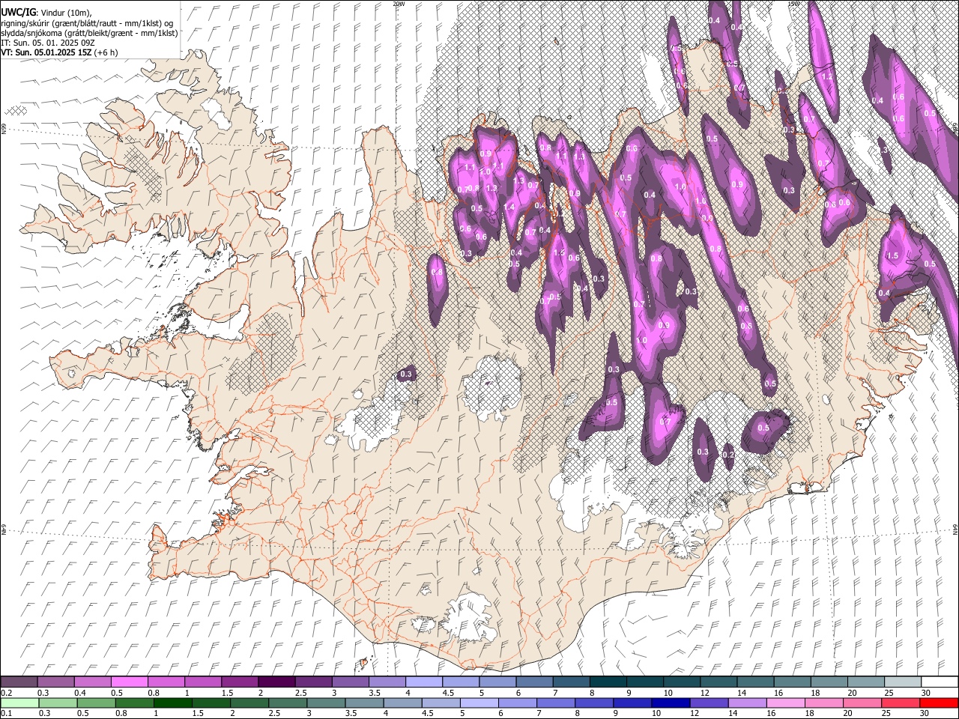Pick the pale blue lower swatch labelled 5
Image resolution: width=959 pixels, height=719 pixels.
coord(479,703)
